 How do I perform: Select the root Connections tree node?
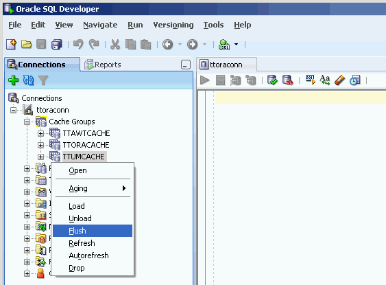click(42, 98)
